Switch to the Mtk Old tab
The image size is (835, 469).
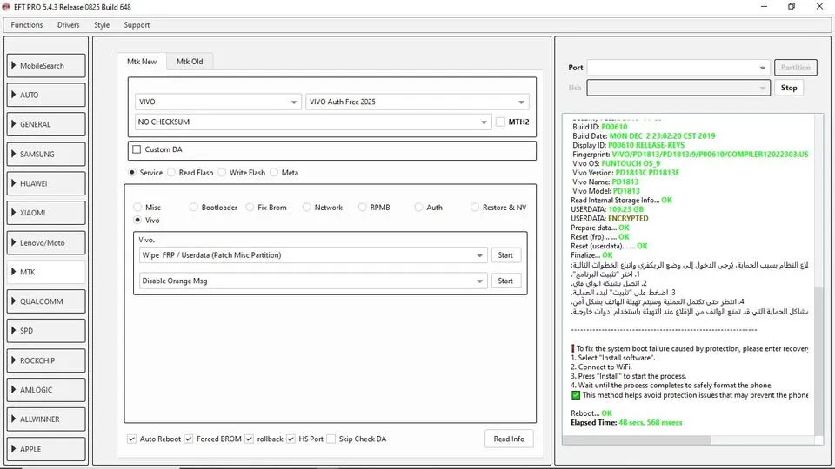tap(190, 62)
